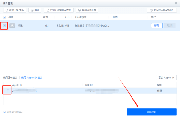180x120 pixels.
Task: Click the developer info starting 86188517
Action: (92, 26)
